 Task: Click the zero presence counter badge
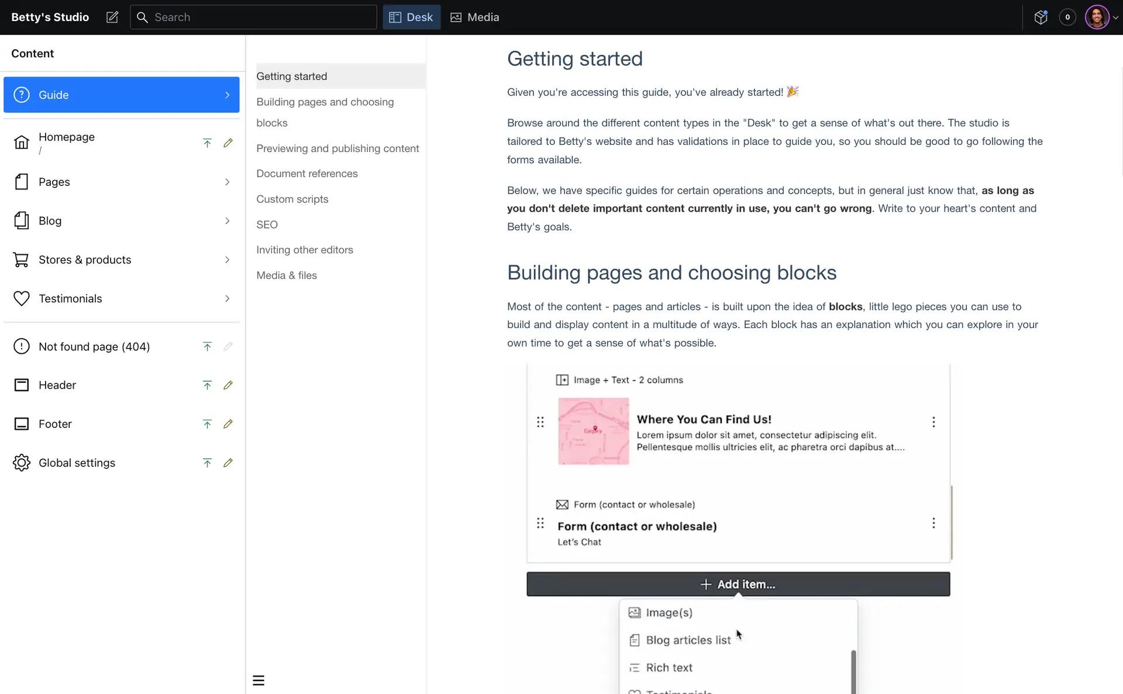click(x=1067, y=18)
